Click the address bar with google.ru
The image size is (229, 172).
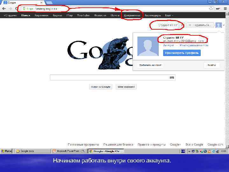117,9
